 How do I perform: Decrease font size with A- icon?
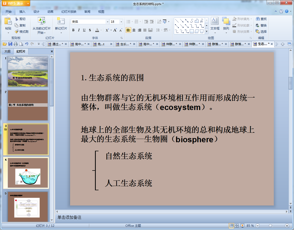click(120, 30)
